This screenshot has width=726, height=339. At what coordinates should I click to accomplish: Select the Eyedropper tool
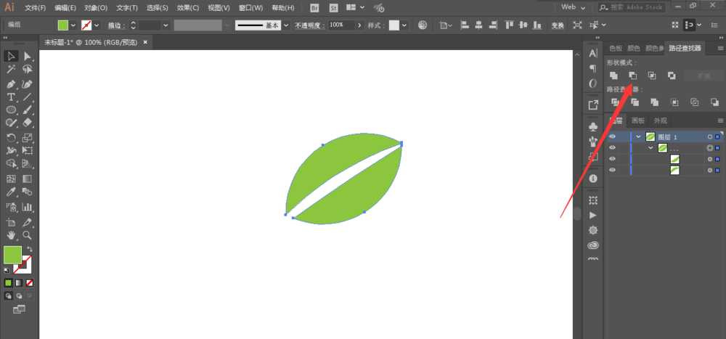click(x=11, y=192)
